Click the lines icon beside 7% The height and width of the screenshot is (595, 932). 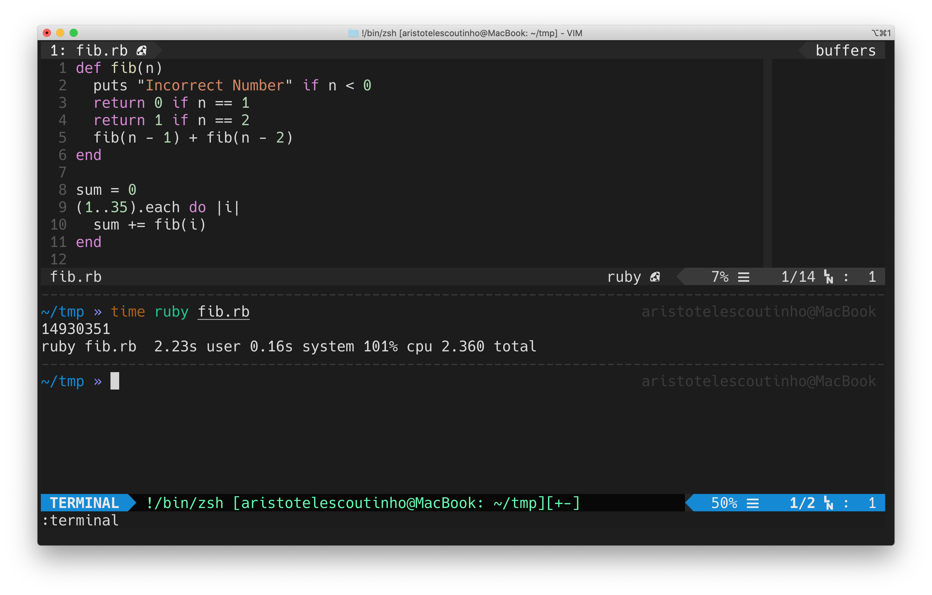click(744, 277)
